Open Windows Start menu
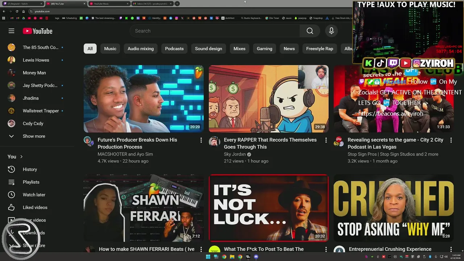The height and width of the screenshot is (261, 464). 208,257
